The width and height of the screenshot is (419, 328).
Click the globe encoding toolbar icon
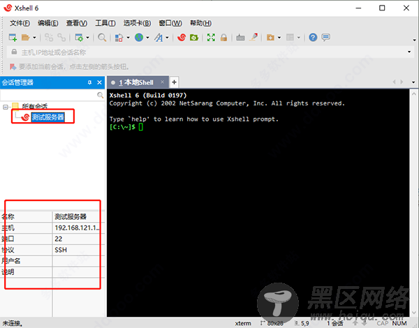coord(139,38)
